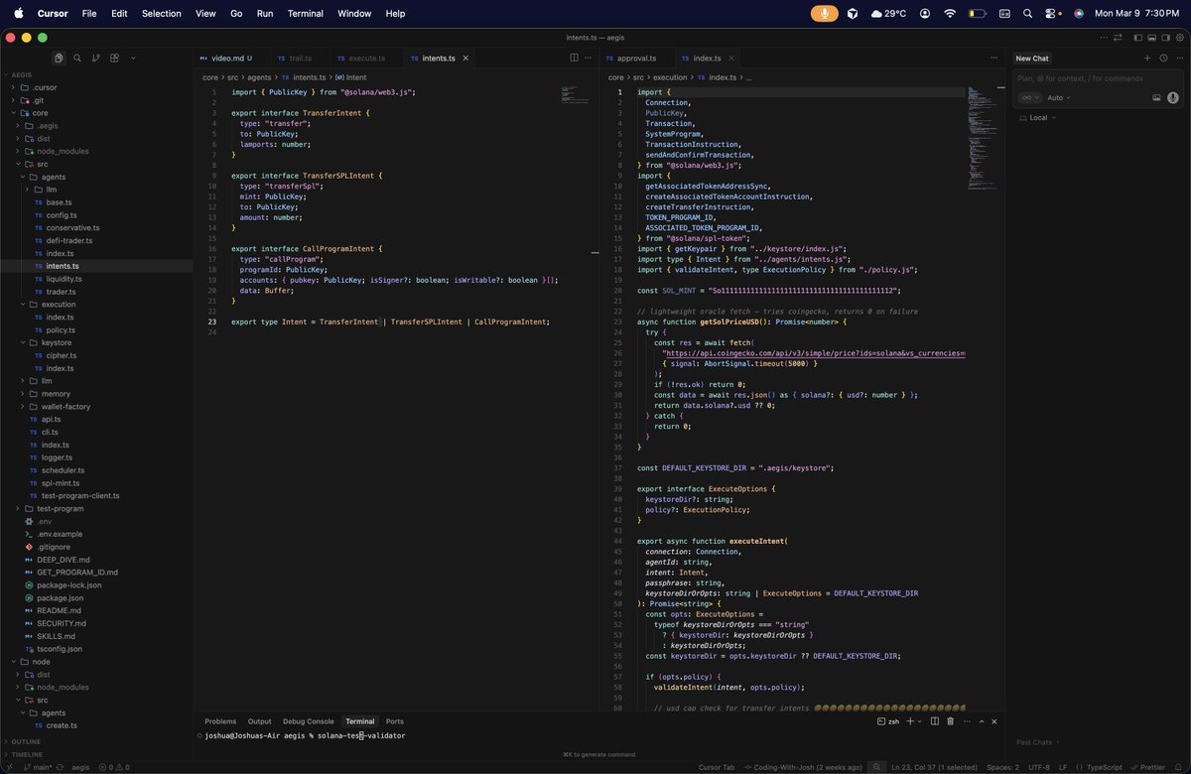The height and width of the screenshot is (774, 1191).
Task: Open policy.ts file in explorer
Action: (61, 329)
